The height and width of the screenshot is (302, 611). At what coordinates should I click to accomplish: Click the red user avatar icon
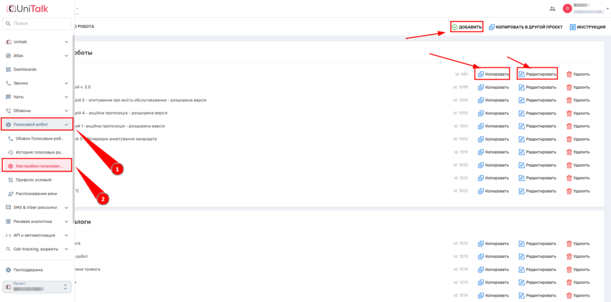[x=567, y=8]
